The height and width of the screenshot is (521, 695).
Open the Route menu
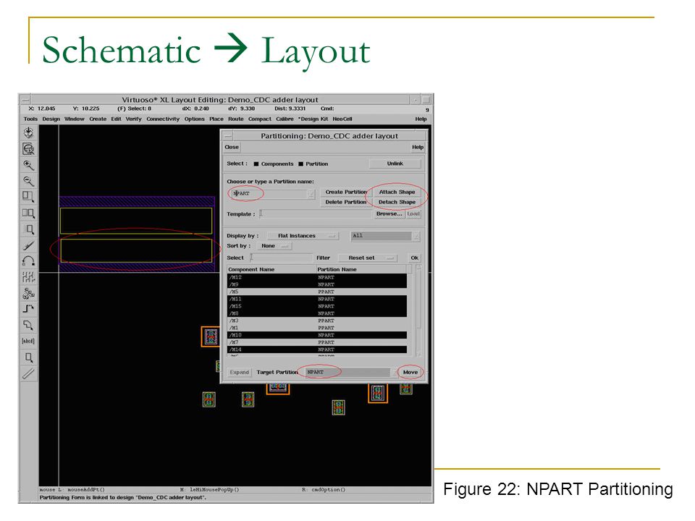click(x=236, y=119)
